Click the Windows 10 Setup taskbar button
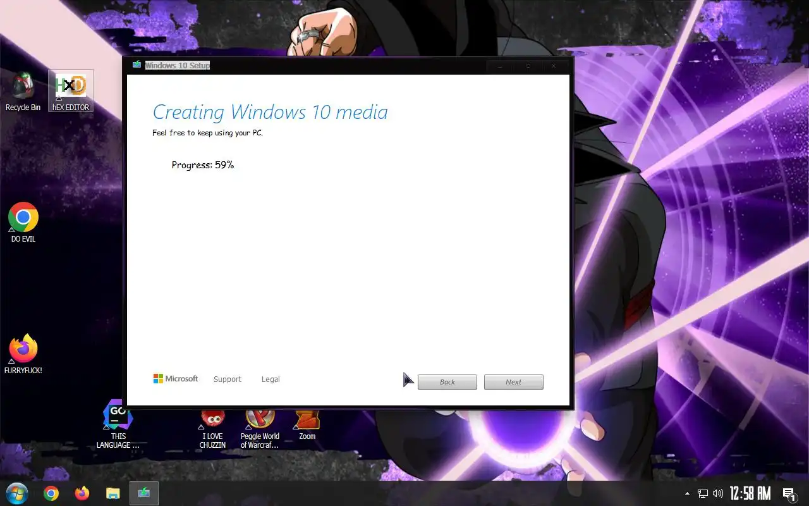 point(144,493)
